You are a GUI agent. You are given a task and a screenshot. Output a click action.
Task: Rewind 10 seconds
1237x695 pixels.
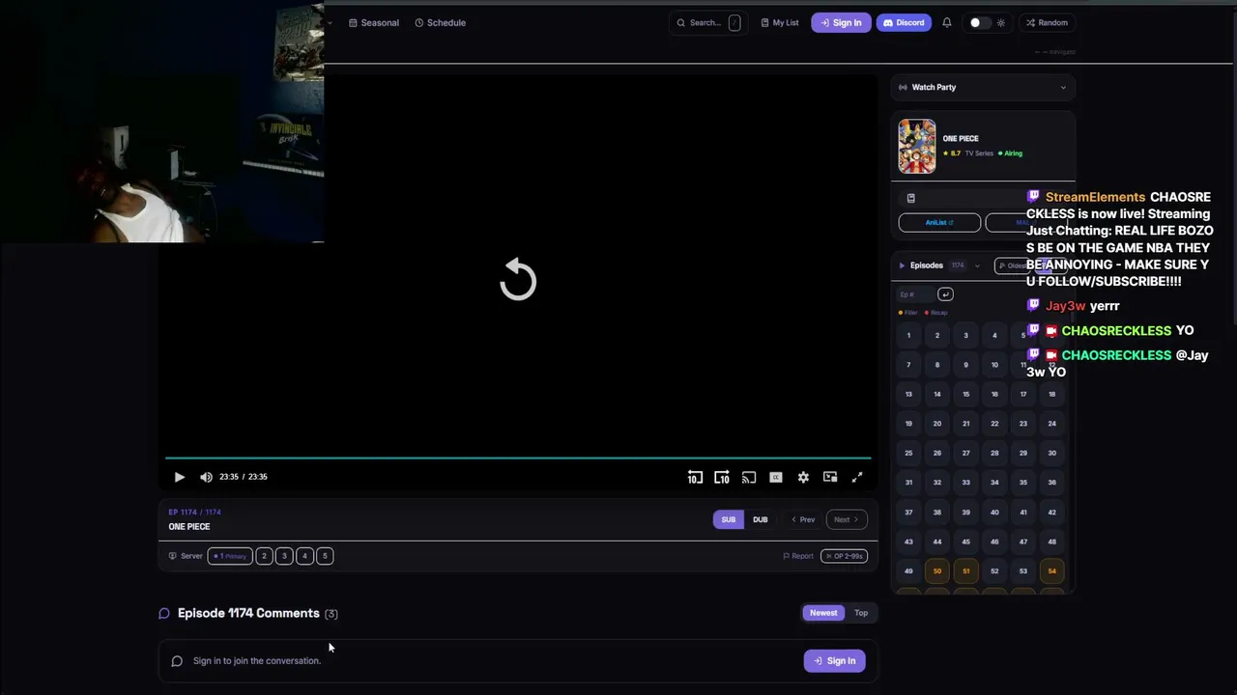(695, 477)
